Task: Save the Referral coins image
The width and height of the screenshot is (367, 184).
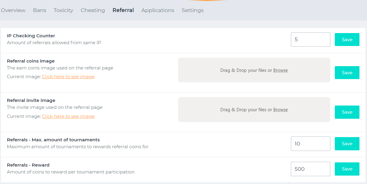Action: [x=347, y=72]
